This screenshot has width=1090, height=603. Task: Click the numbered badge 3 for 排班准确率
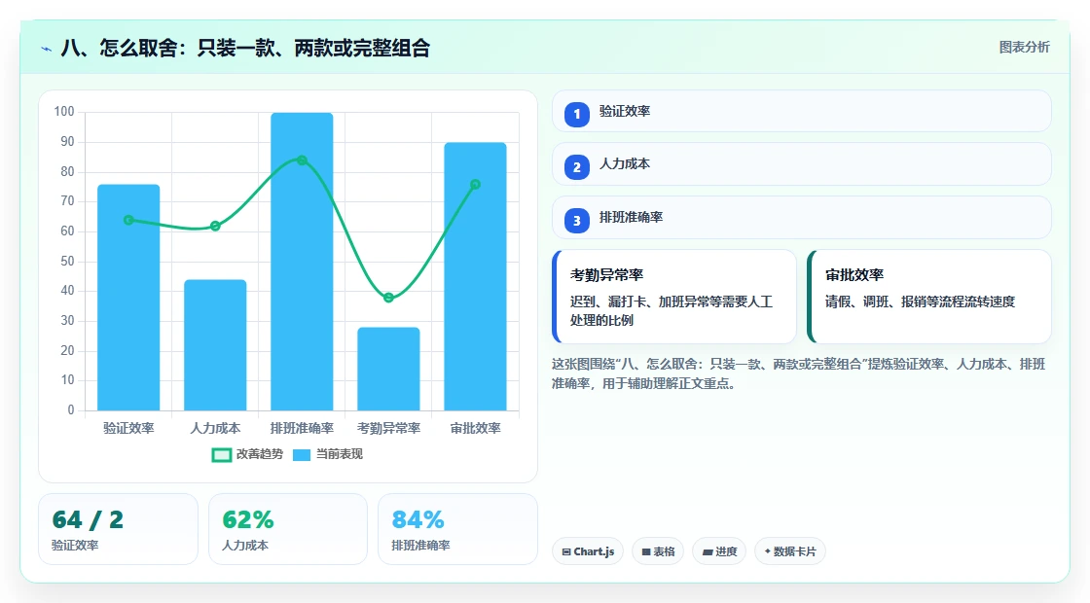coord(576,220)
